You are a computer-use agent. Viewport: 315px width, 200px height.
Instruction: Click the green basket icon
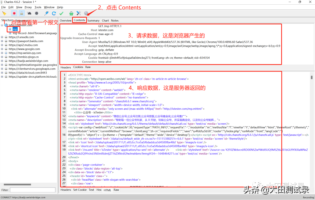point(71,13)
